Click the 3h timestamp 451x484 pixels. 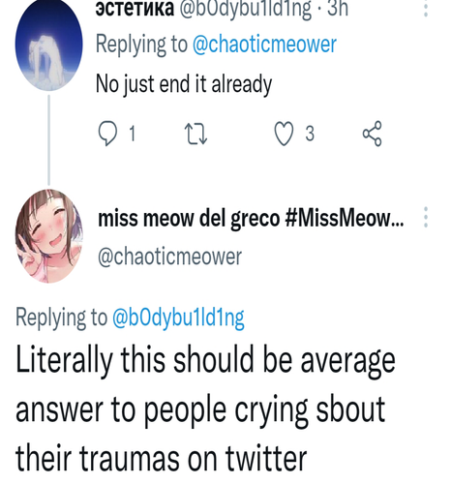click(x=338, y=9)
